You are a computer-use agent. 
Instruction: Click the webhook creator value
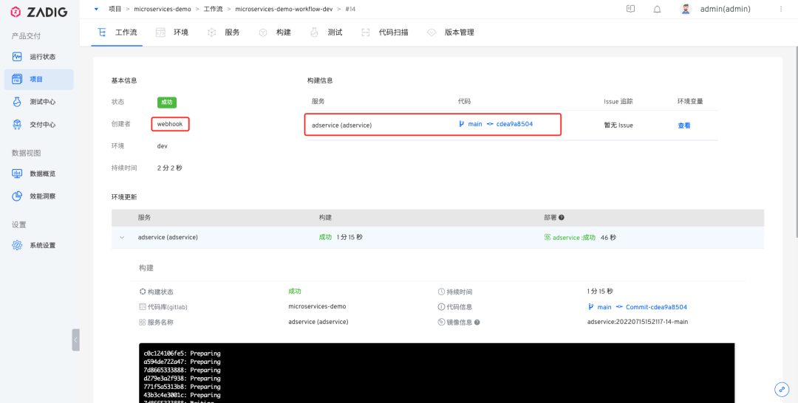click(x=171, y=124)
